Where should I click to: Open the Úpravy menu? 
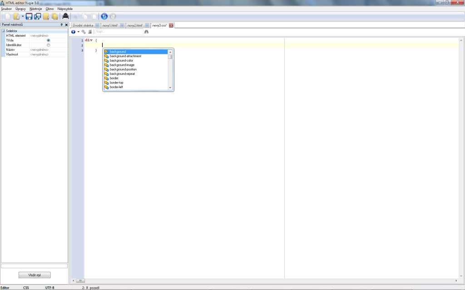(x=20, y=9)
